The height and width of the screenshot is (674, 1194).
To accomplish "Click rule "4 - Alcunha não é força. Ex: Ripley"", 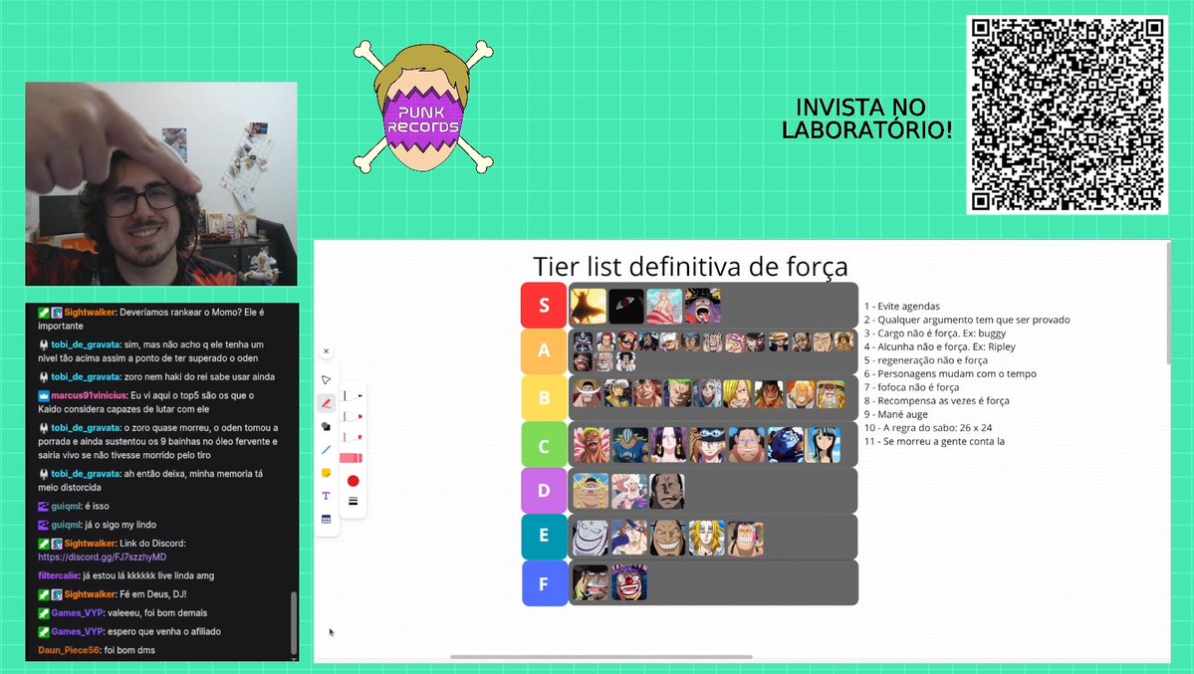I will (x=940, y=346).
